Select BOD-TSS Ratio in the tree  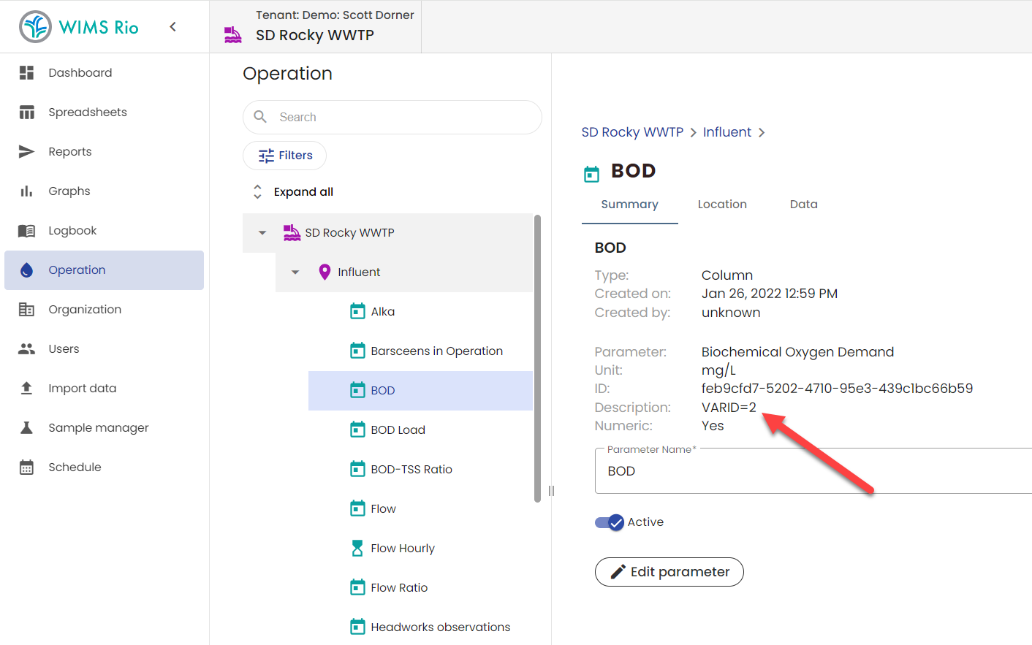point(411,470)
